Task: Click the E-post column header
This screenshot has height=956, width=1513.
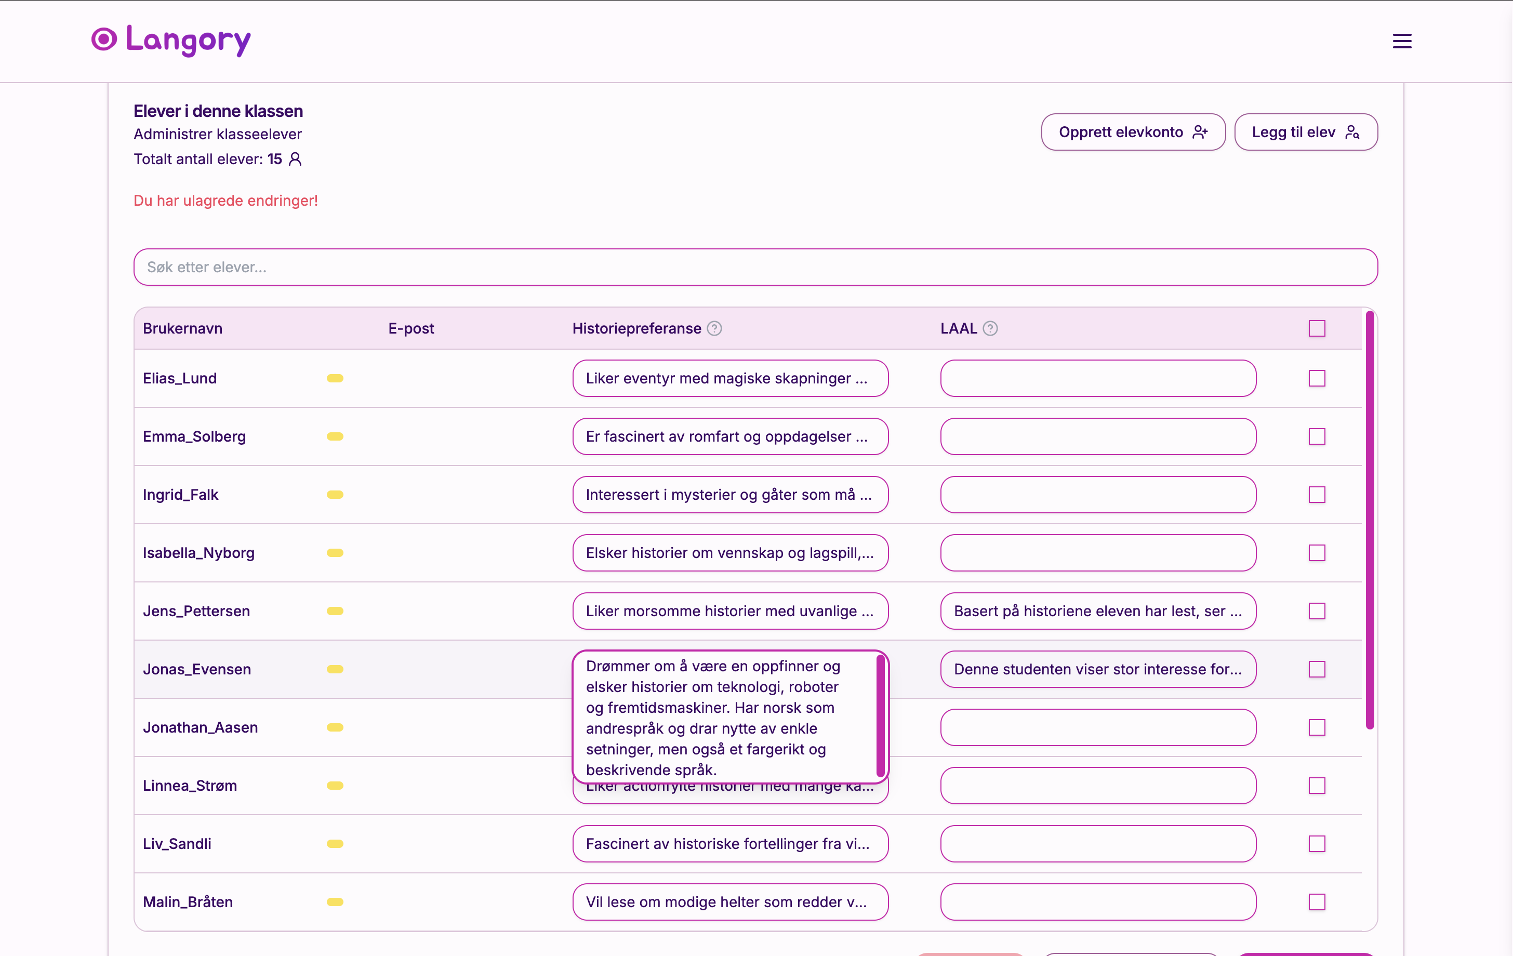Action: pos(411,328)
